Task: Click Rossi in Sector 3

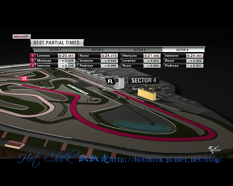Action: [127, 65]
